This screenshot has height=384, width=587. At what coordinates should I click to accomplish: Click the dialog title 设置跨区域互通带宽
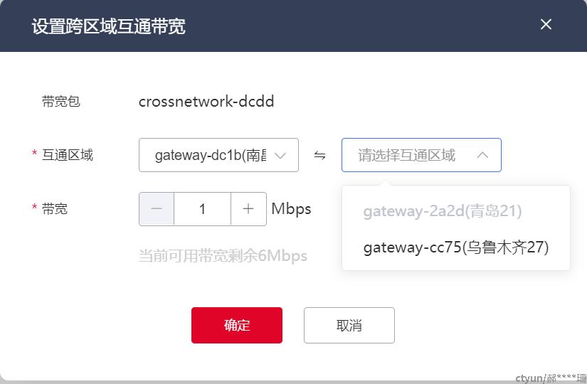pyautogui.click(x=109, y=26)
